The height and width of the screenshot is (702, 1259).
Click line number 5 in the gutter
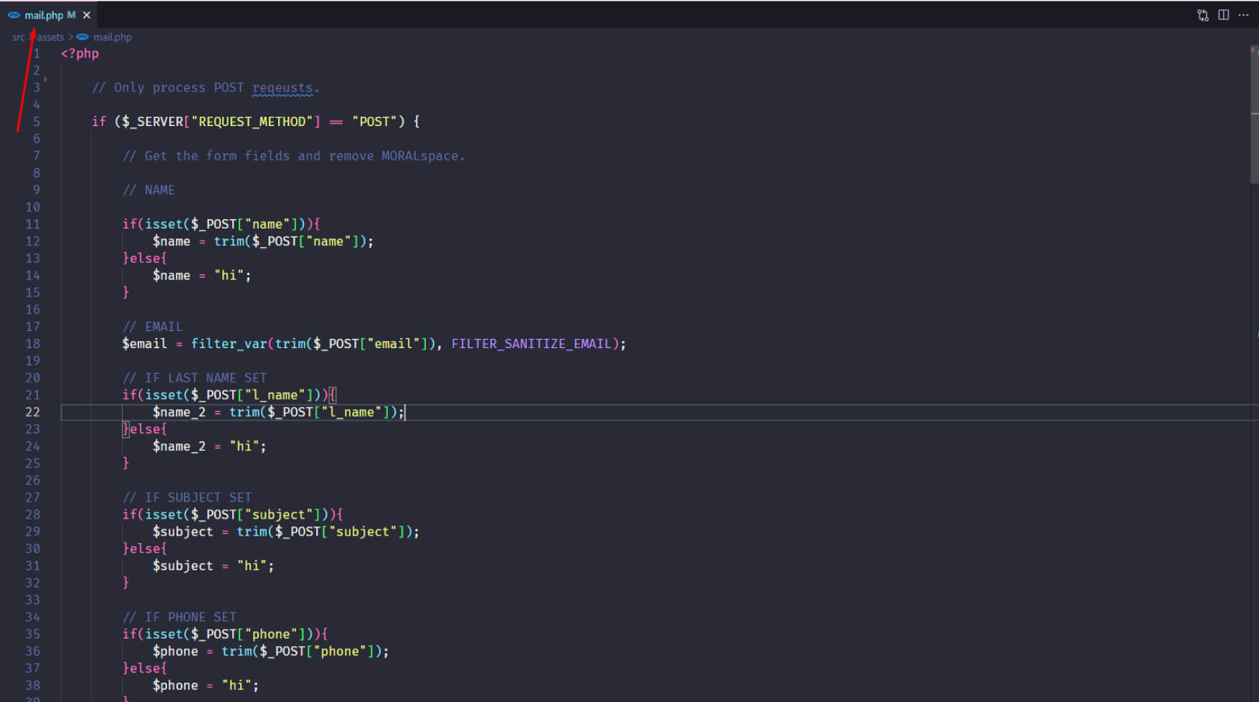coord(36,122)
